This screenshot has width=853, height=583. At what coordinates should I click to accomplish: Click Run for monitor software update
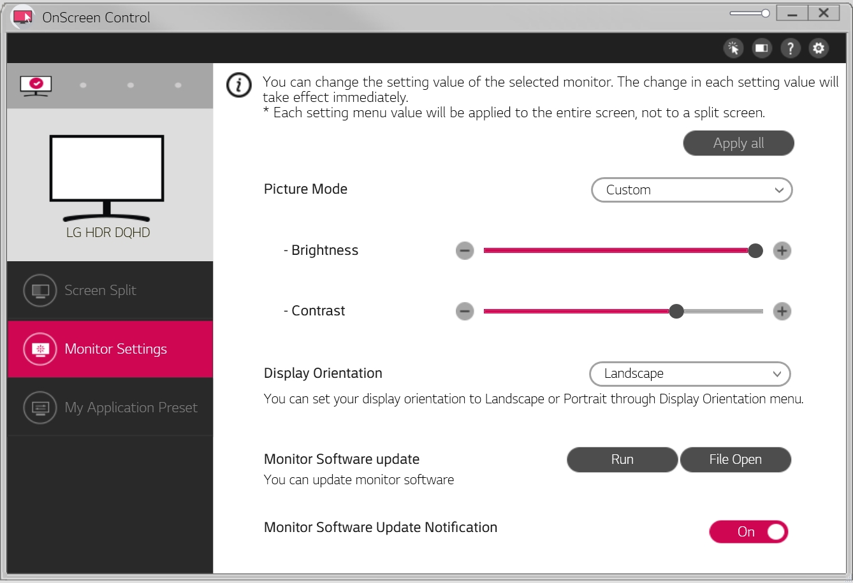pyautogui.click(x=622, y=460)
